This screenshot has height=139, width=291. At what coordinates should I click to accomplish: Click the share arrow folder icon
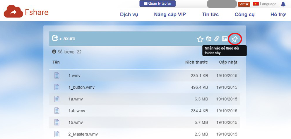click(55, 38)
